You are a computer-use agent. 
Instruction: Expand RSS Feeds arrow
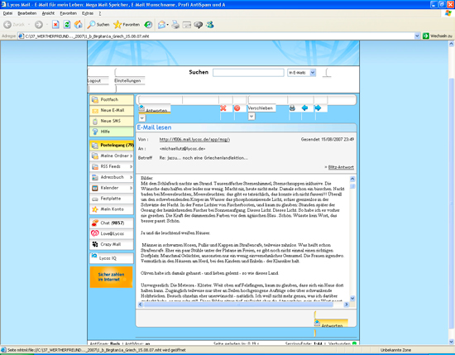pos(132,166)
